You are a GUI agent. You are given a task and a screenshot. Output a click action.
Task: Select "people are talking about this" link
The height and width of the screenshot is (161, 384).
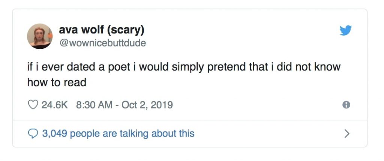coord(132,133)
